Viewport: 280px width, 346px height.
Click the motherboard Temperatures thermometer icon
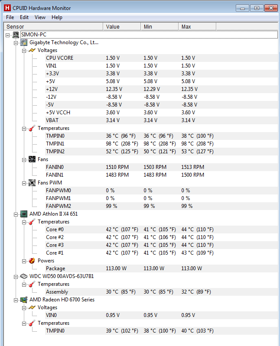pyautogui.click(x=32, y=128)
